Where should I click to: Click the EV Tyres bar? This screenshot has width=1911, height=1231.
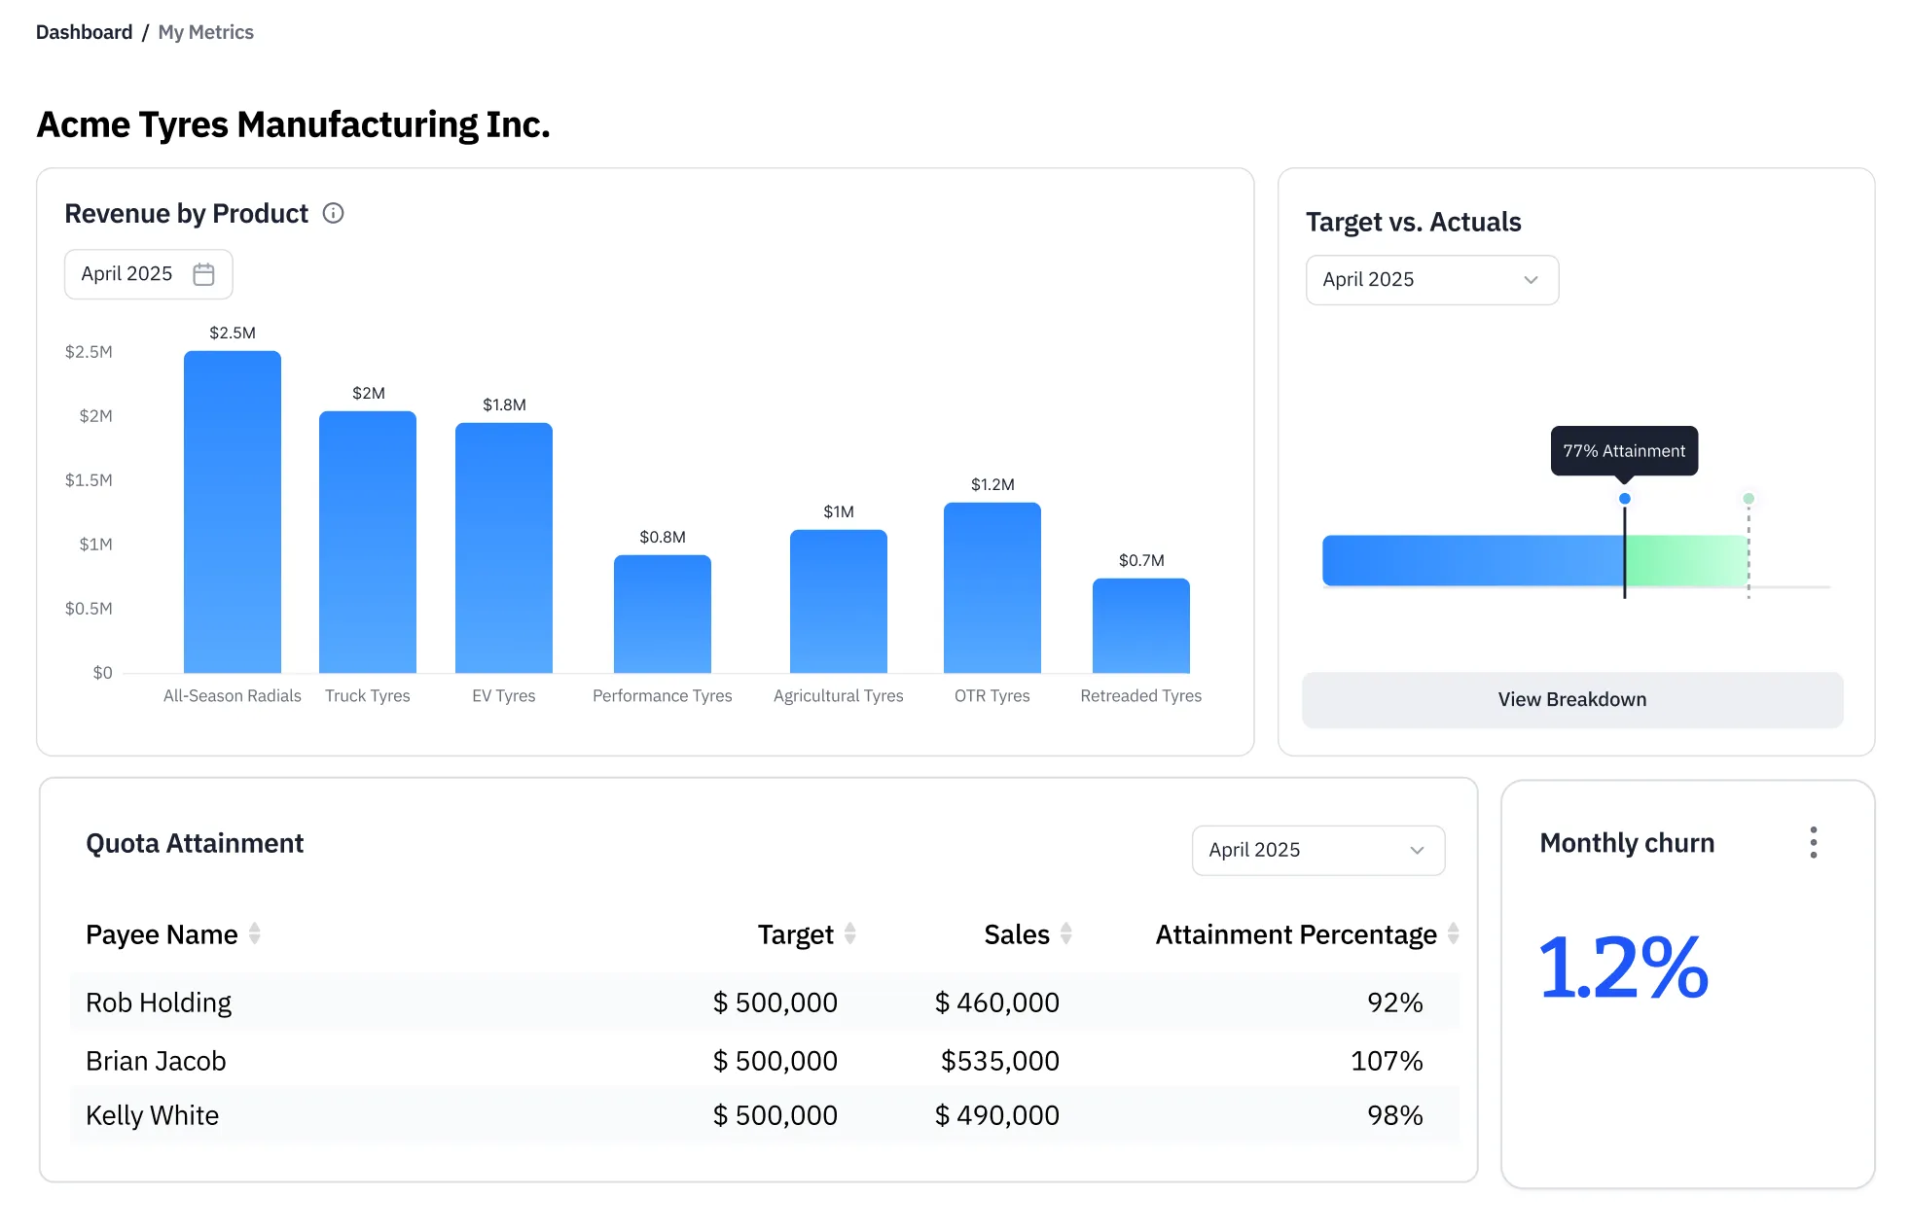click(x=504, y=547)
